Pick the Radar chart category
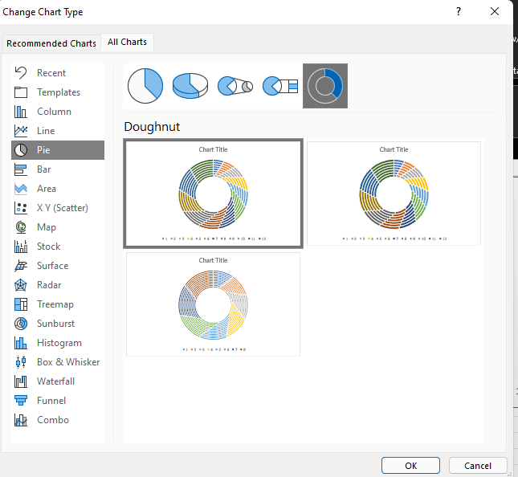 pyautogui.click(x=50, y=285)
